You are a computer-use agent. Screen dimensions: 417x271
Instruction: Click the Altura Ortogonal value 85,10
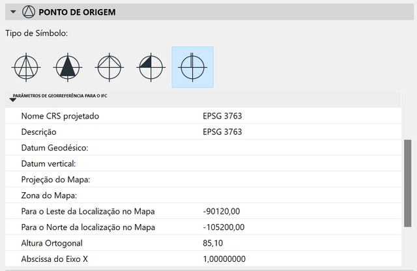pos(213,243)
